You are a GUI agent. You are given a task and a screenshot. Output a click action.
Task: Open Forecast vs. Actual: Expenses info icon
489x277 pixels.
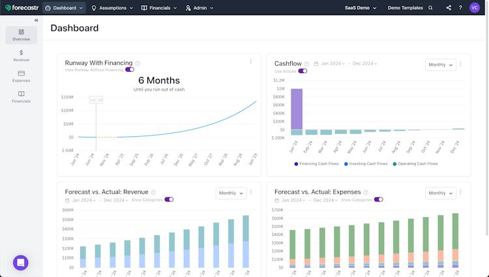(366, 192)
